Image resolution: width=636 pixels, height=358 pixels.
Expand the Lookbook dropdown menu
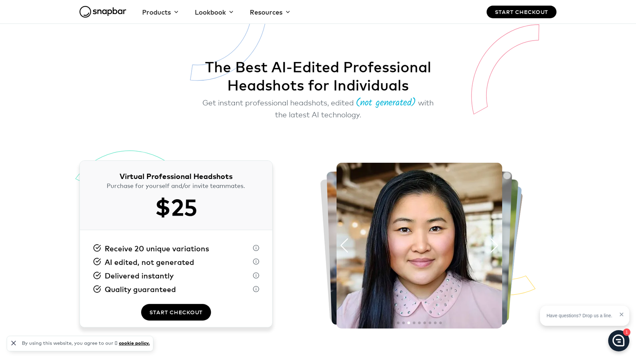coord(214,12)
